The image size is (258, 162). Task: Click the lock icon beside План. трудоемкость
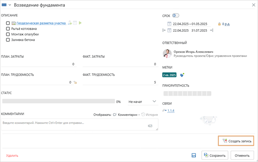tap(75, 82)
